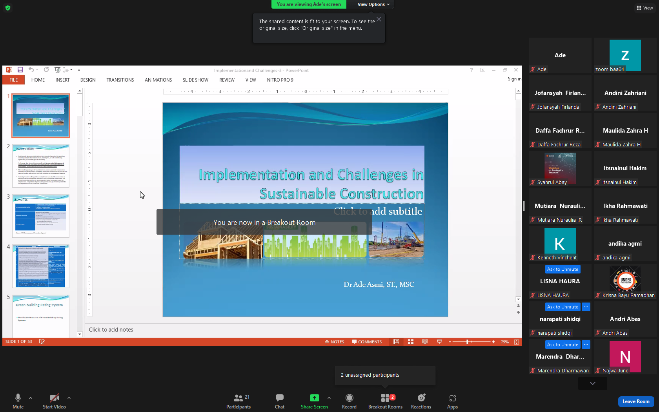
Task: Click the slide thumbnail panel scrollbar down arrow
Action: click(80, 334)
